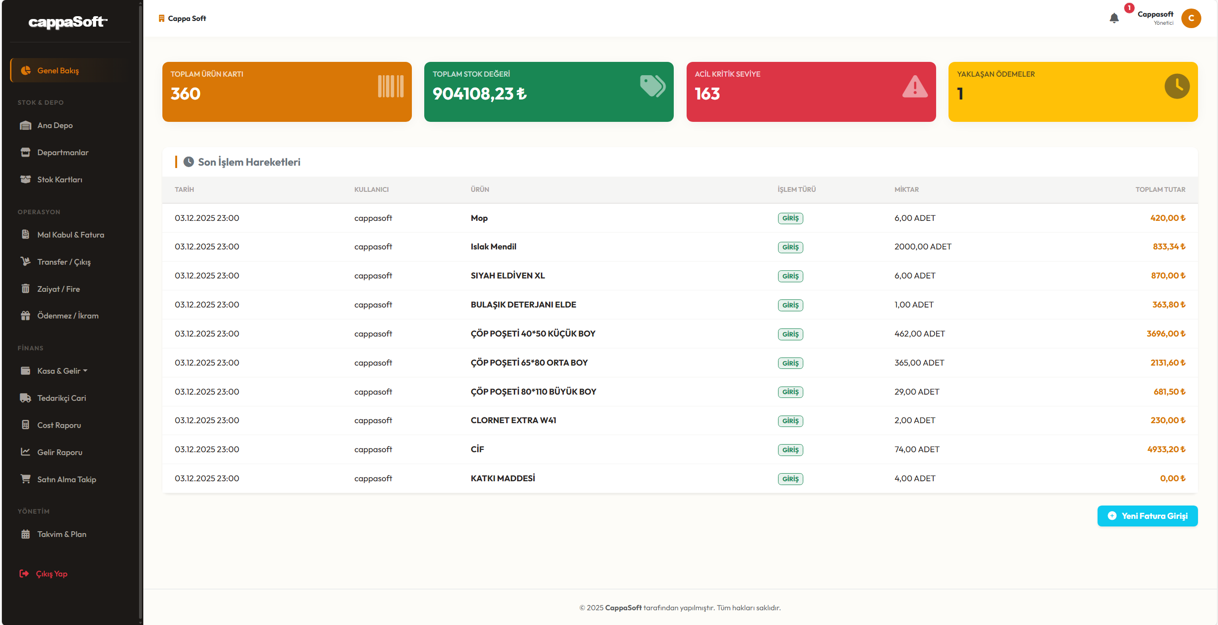Open Zaiyat / Fire via trash icon
This screenshot has width=1218, height=625.
coord(27,288)
